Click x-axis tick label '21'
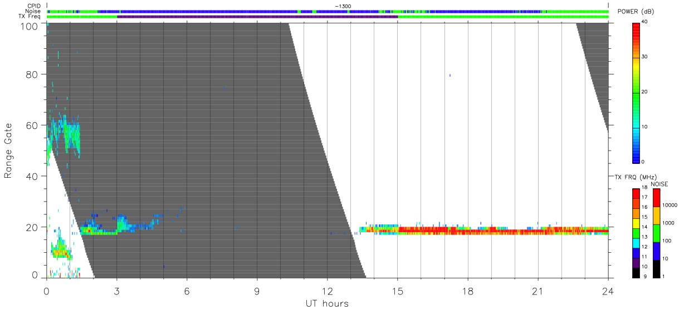The height and width of the screenshot is (315, 684). (538, 291)
